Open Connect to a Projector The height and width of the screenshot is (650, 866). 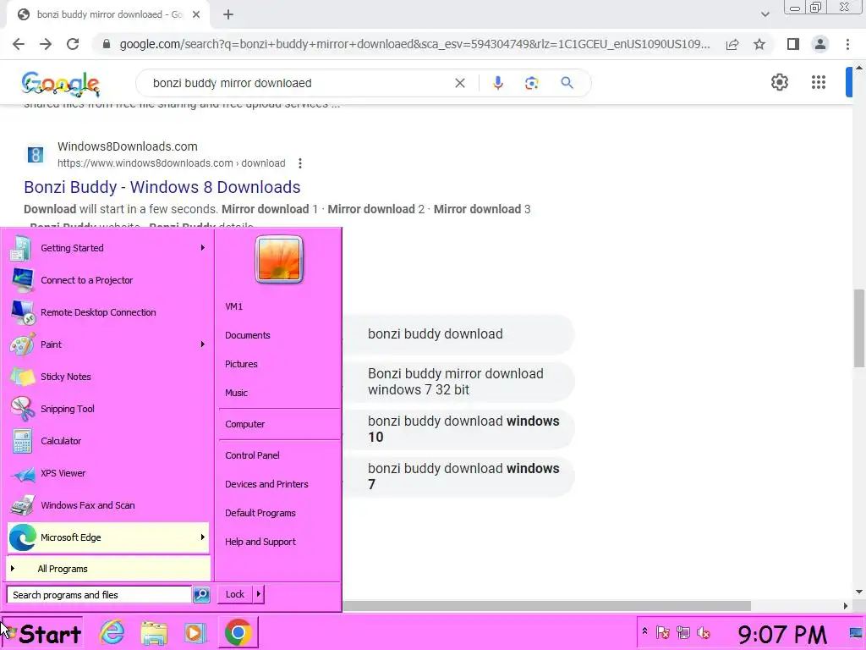click(x=108, y=280)
